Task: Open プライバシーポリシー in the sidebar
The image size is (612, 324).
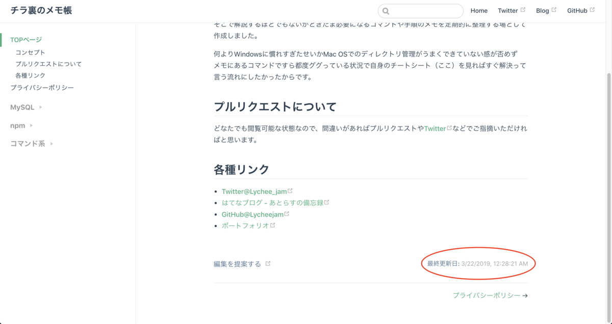Action: point(42,88)
